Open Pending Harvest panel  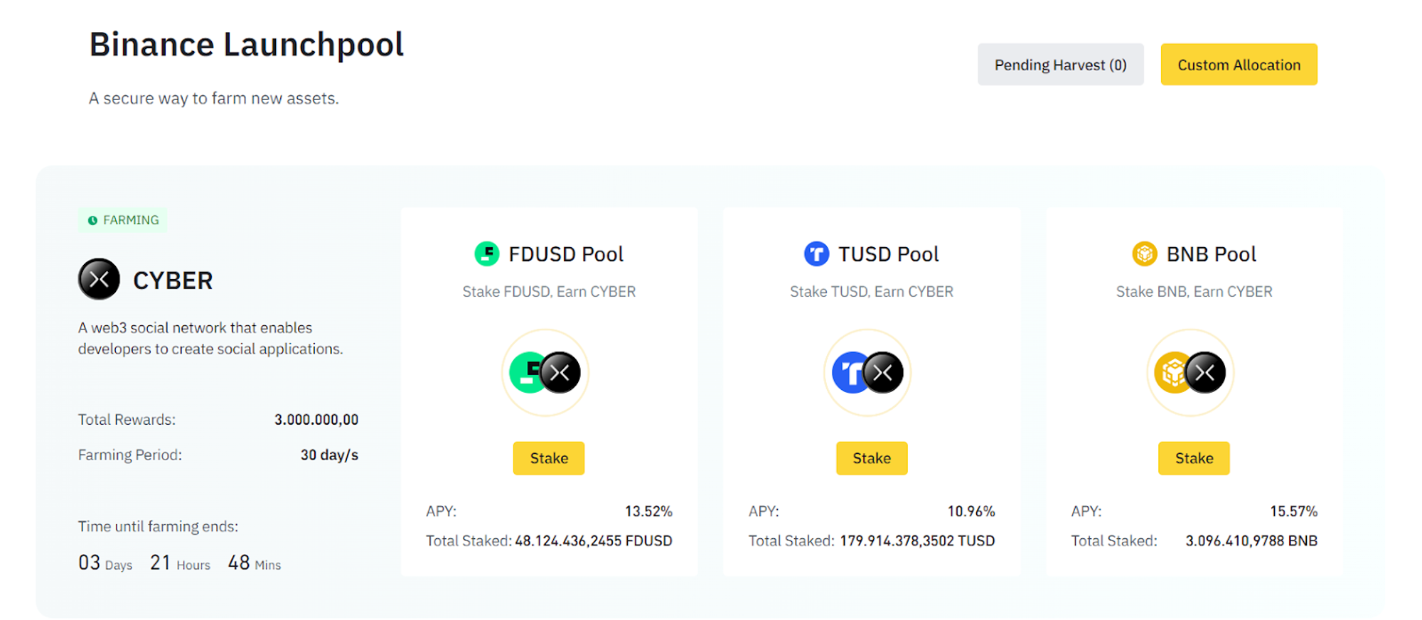(x=1060, y=65)
